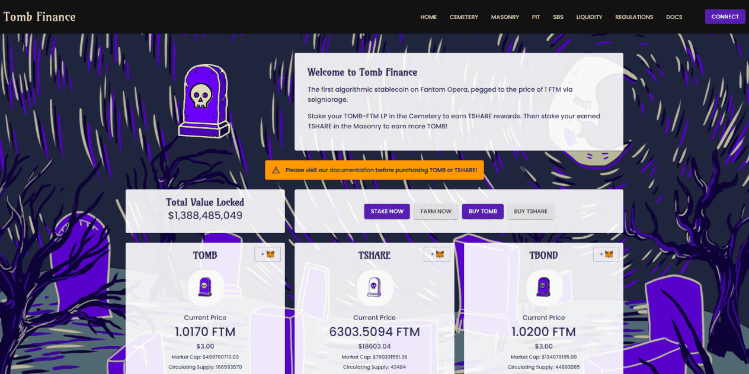The image size is (749, 374).
Task: Click the Total Value Locked heading
Action: tap(205, 202)
